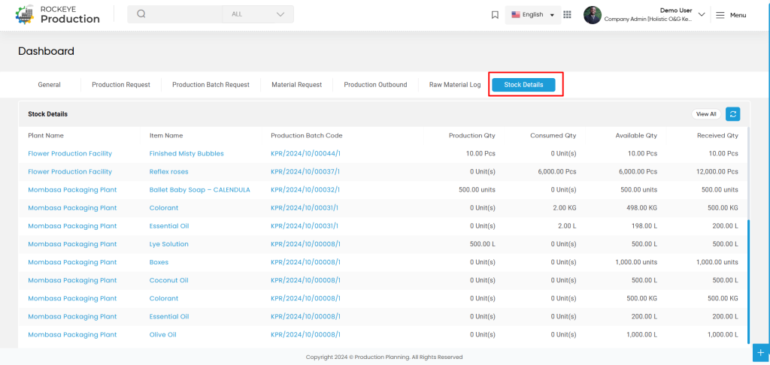Open the Olive Oil item link
770x365 pixels.
tap(162, 335)
